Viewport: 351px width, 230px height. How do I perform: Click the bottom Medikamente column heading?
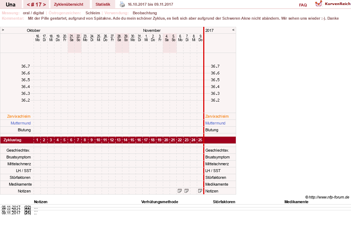click(x=296, y=202)
